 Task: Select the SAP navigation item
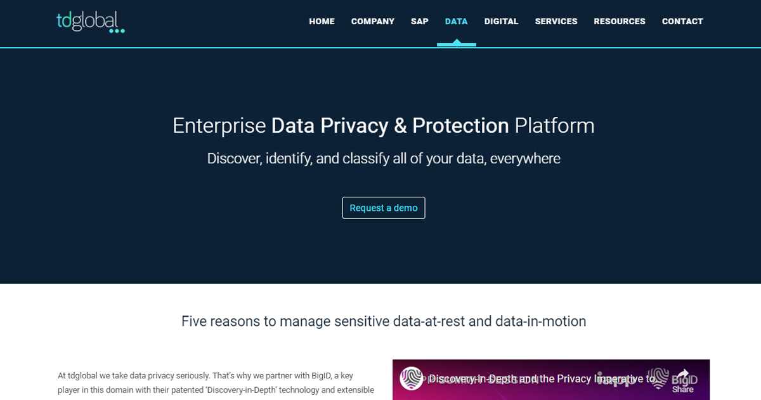[x=419, y=21]
